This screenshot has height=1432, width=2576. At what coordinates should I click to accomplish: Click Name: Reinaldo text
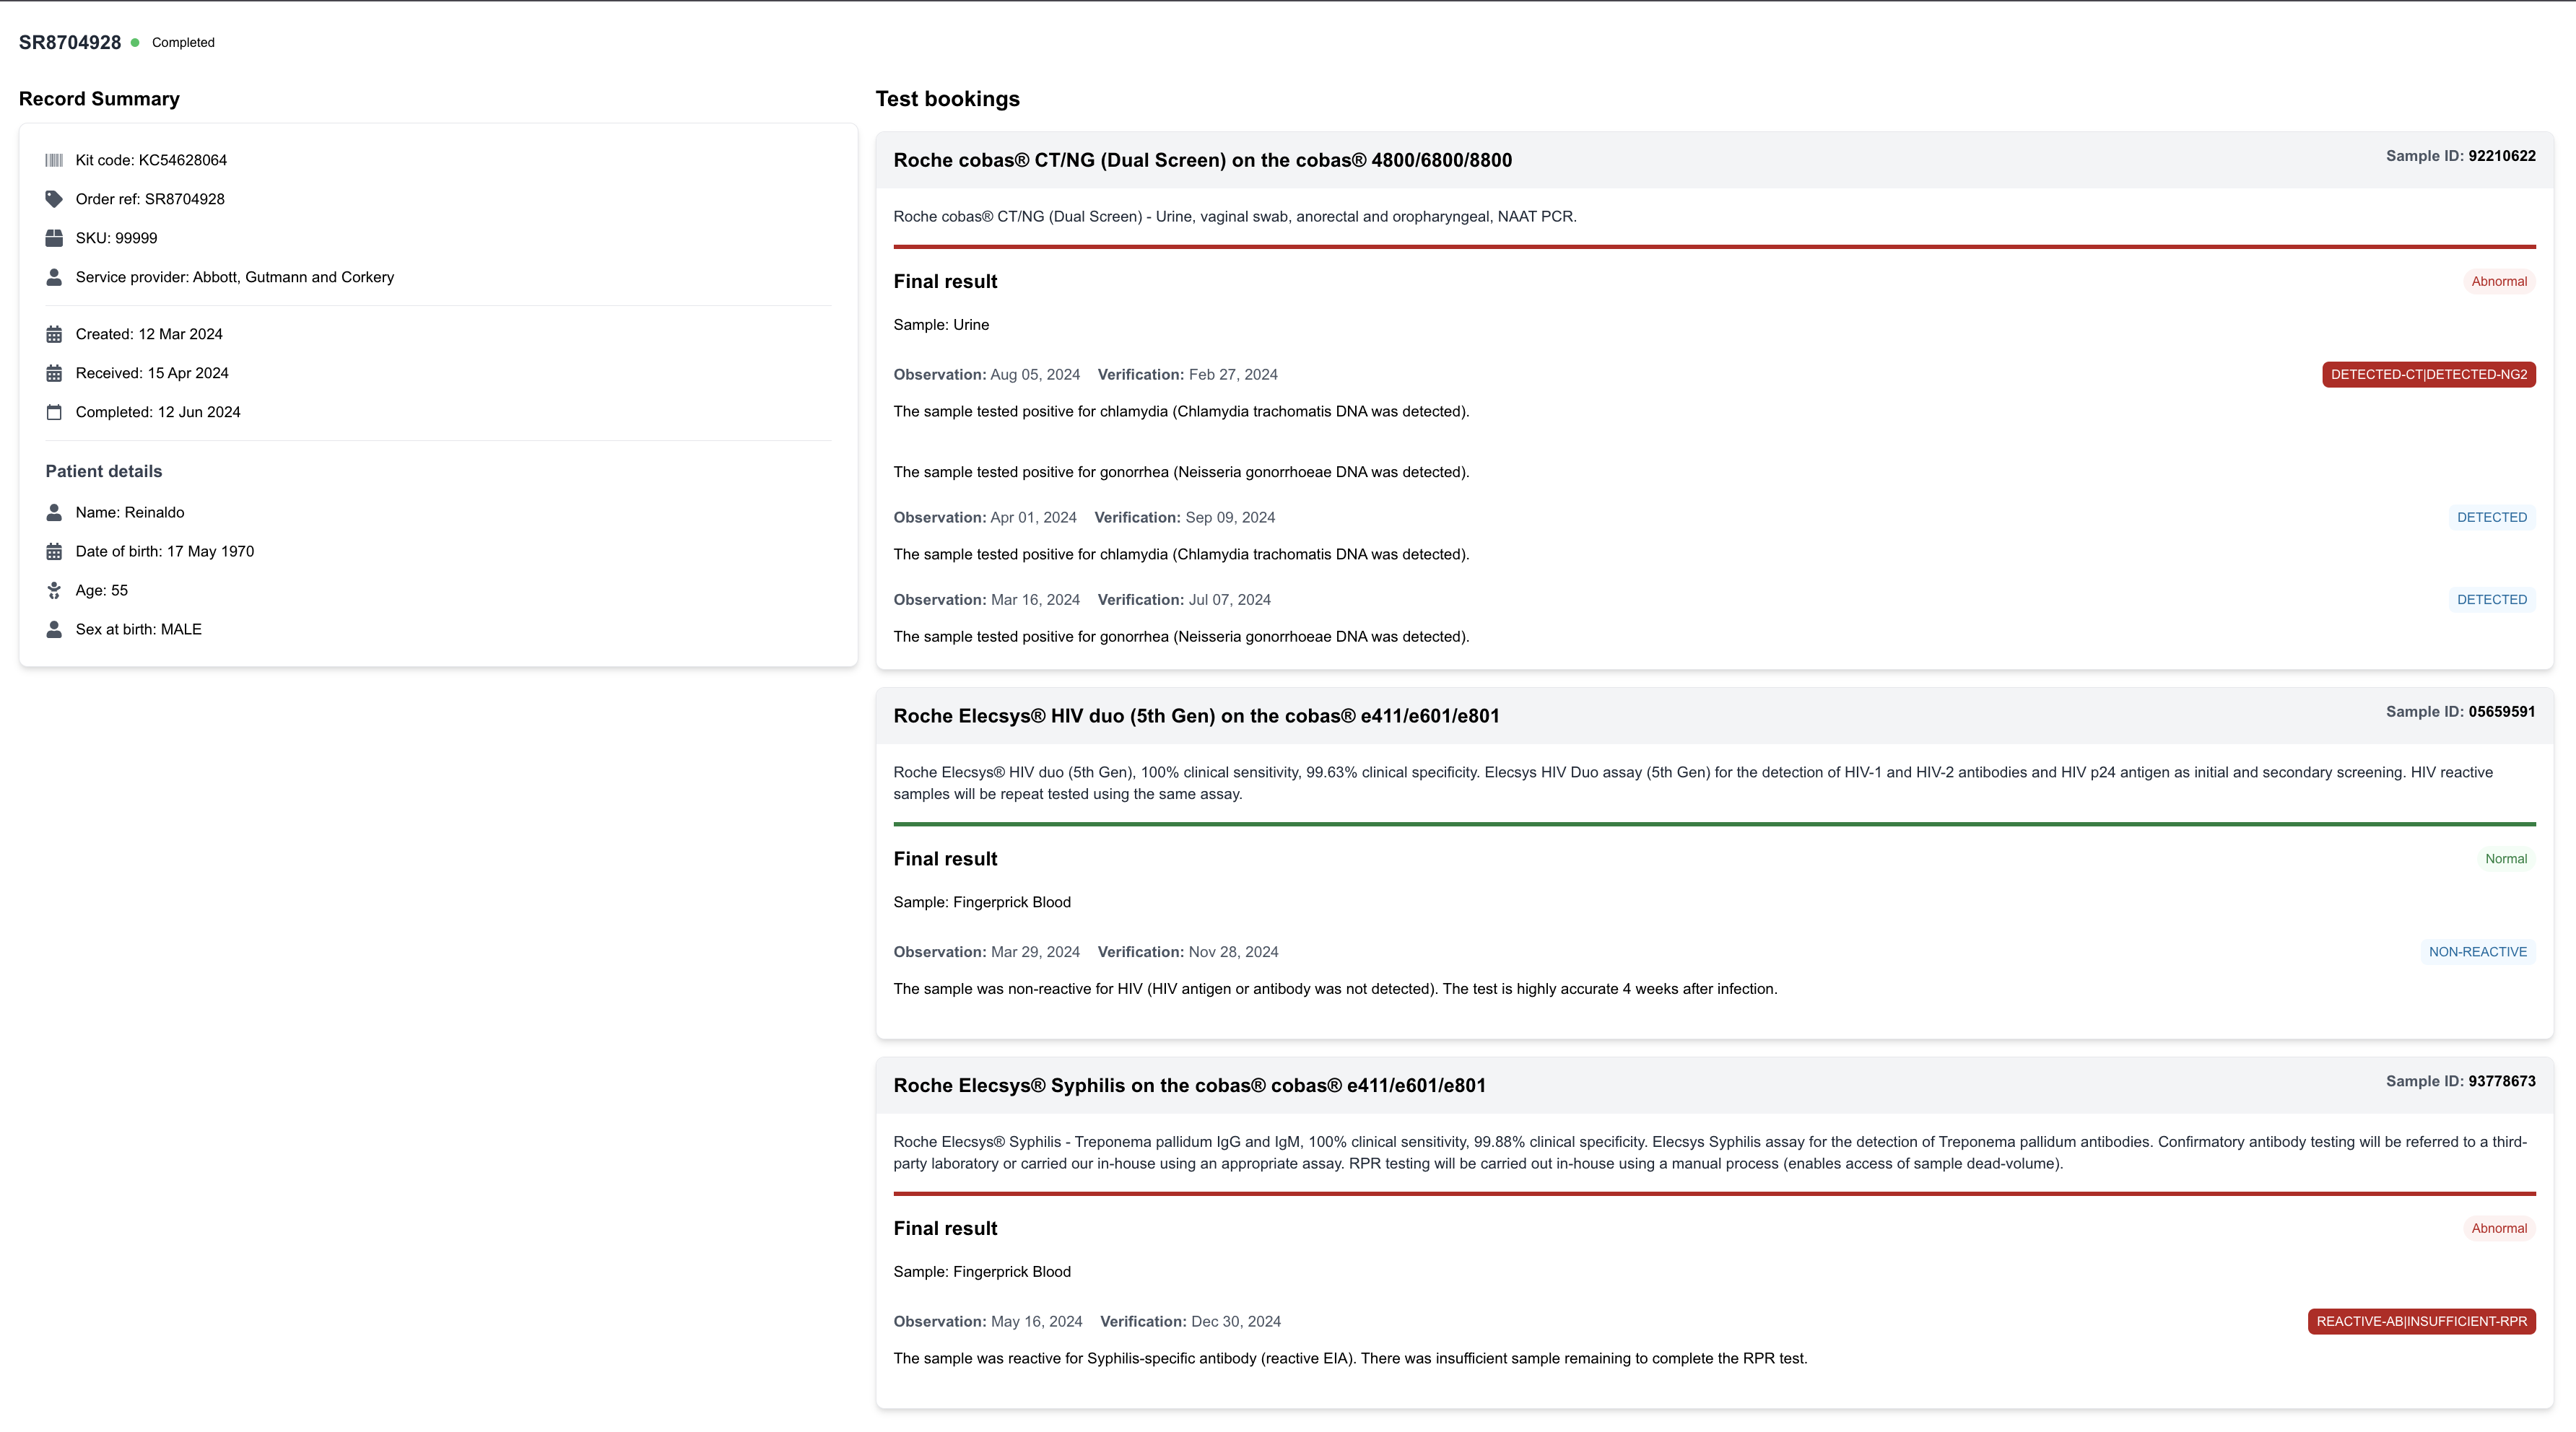[130, 512]
